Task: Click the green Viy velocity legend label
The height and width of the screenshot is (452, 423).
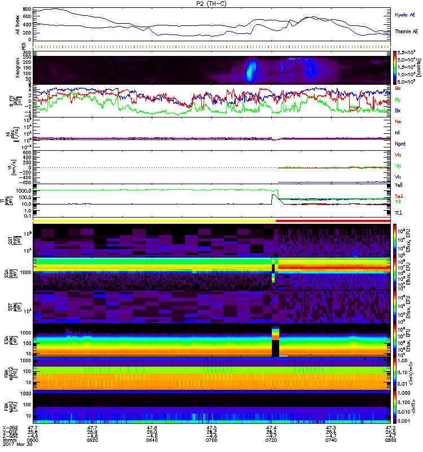Action: (x=398, y=166)
